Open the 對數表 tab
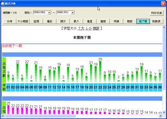The height and width of the screenshot is (119, 167). click(156, 21)
